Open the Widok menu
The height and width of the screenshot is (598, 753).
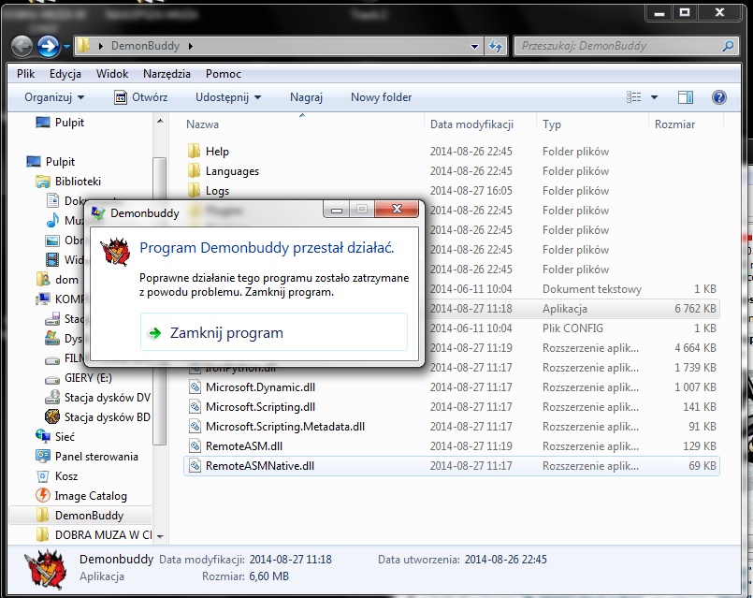112,74
